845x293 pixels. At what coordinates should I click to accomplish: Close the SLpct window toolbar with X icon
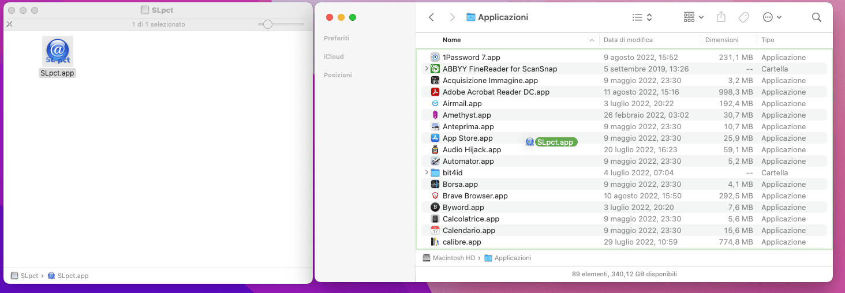9,24
